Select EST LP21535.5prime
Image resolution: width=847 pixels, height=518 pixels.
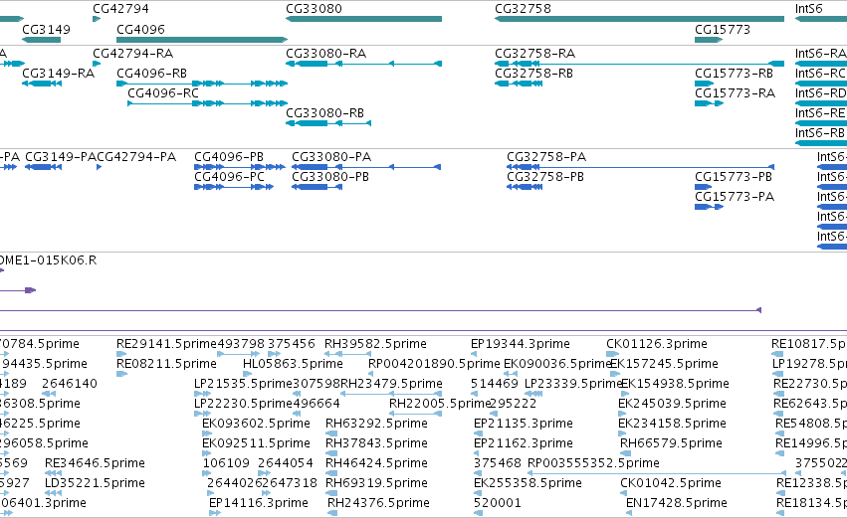pyautogui.click(x=243, y=384)
